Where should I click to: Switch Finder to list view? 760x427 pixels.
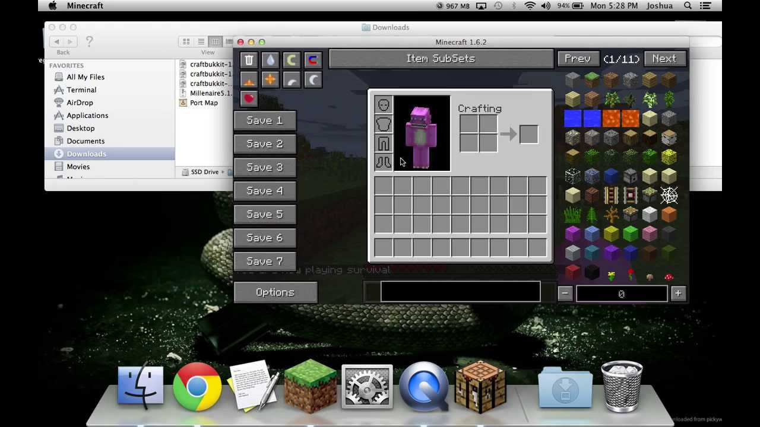(x=201, y=42)
